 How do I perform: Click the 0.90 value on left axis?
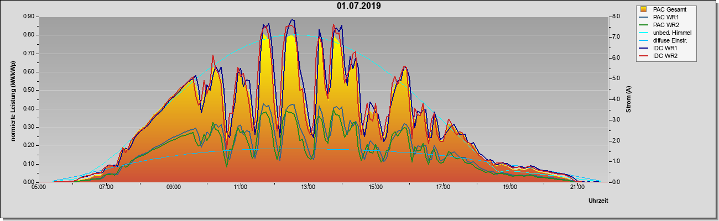tap(29, 17)
